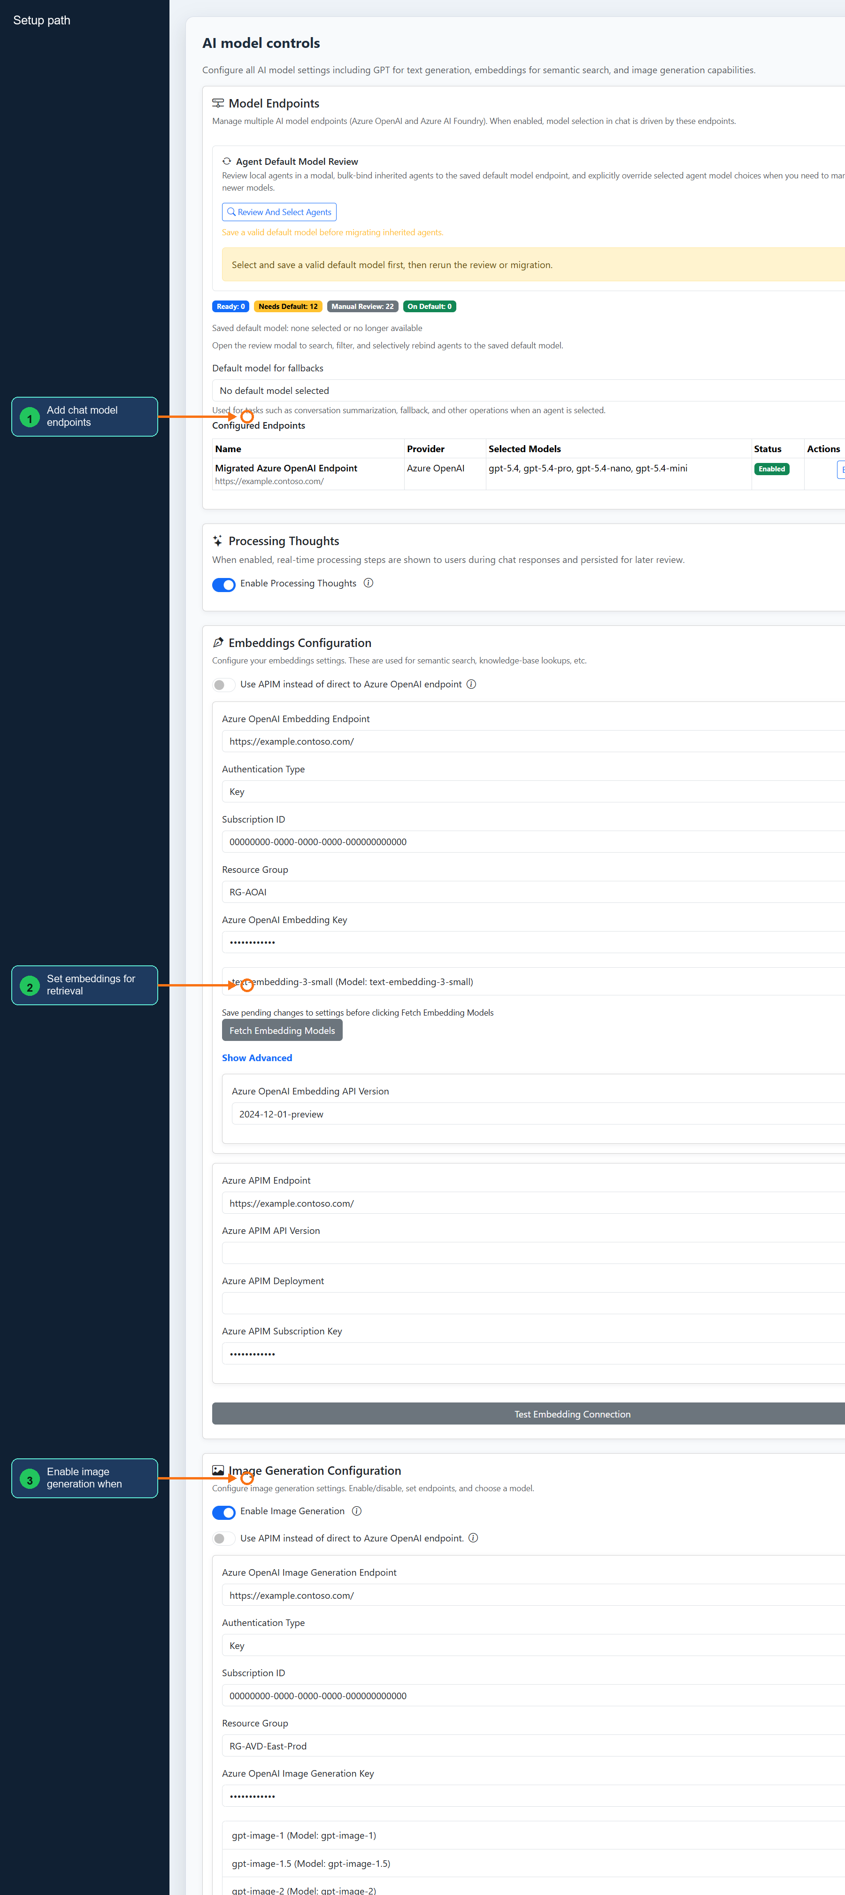
Task: Toggle Enable Image Generation switch
Action: click(223, 1512)
